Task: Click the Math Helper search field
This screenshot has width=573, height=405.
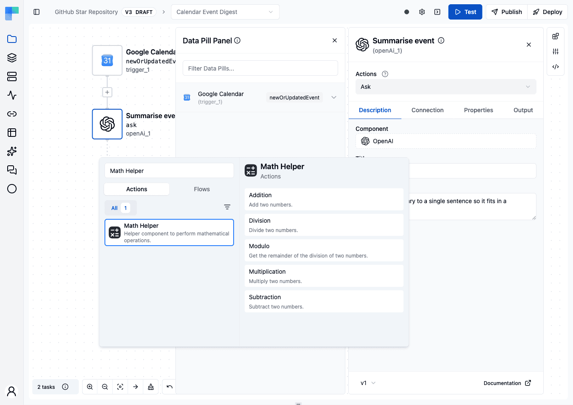Action: pyautogui.click(x=169, y=170)
